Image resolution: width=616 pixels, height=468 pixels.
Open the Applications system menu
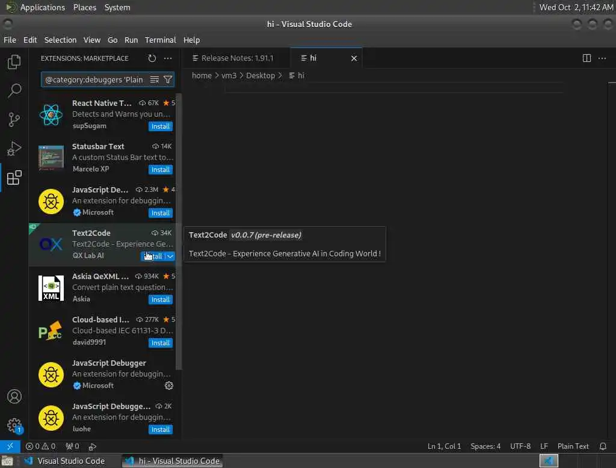[x=43, y=7]
